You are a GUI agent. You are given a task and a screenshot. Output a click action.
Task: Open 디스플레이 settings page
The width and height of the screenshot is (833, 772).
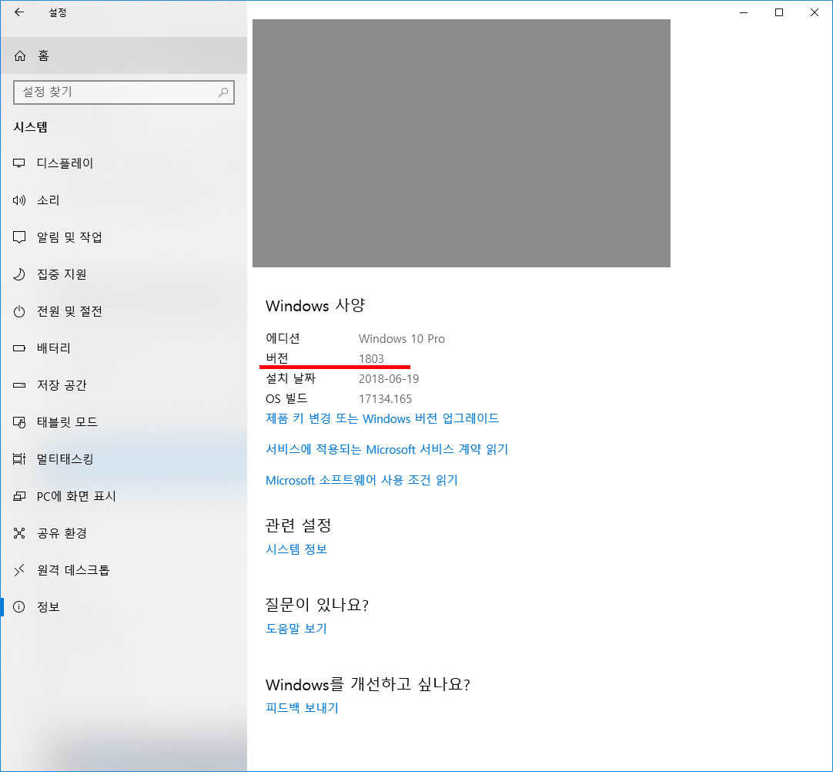(x=124, y=163)
